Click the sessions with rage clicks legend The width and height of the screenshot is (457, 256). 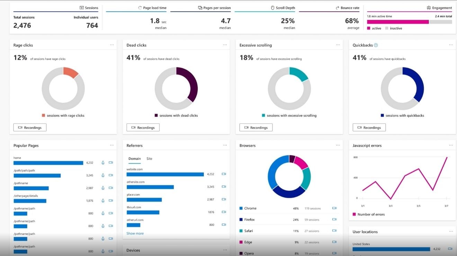click(63, 116)
